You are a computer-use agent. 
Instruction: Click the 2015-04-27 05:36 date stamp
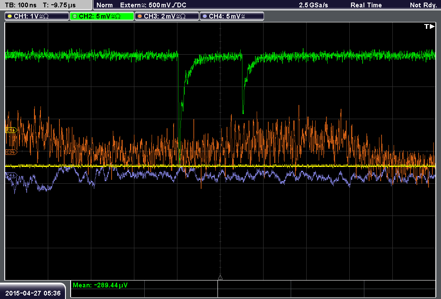33,293
